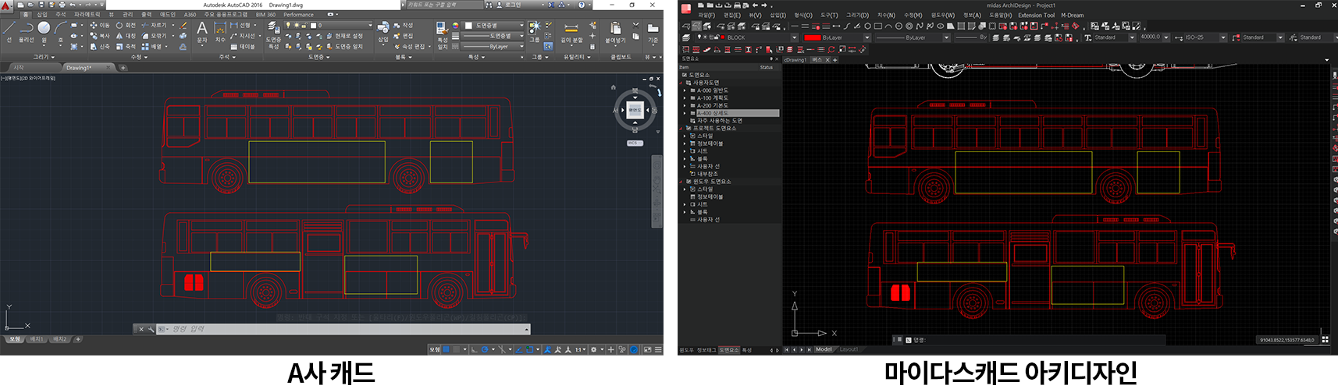This screenshot has width=1338, height=389.
Task: Select the Arc (호) tool in AutoCAD
Action: [60, 30]
